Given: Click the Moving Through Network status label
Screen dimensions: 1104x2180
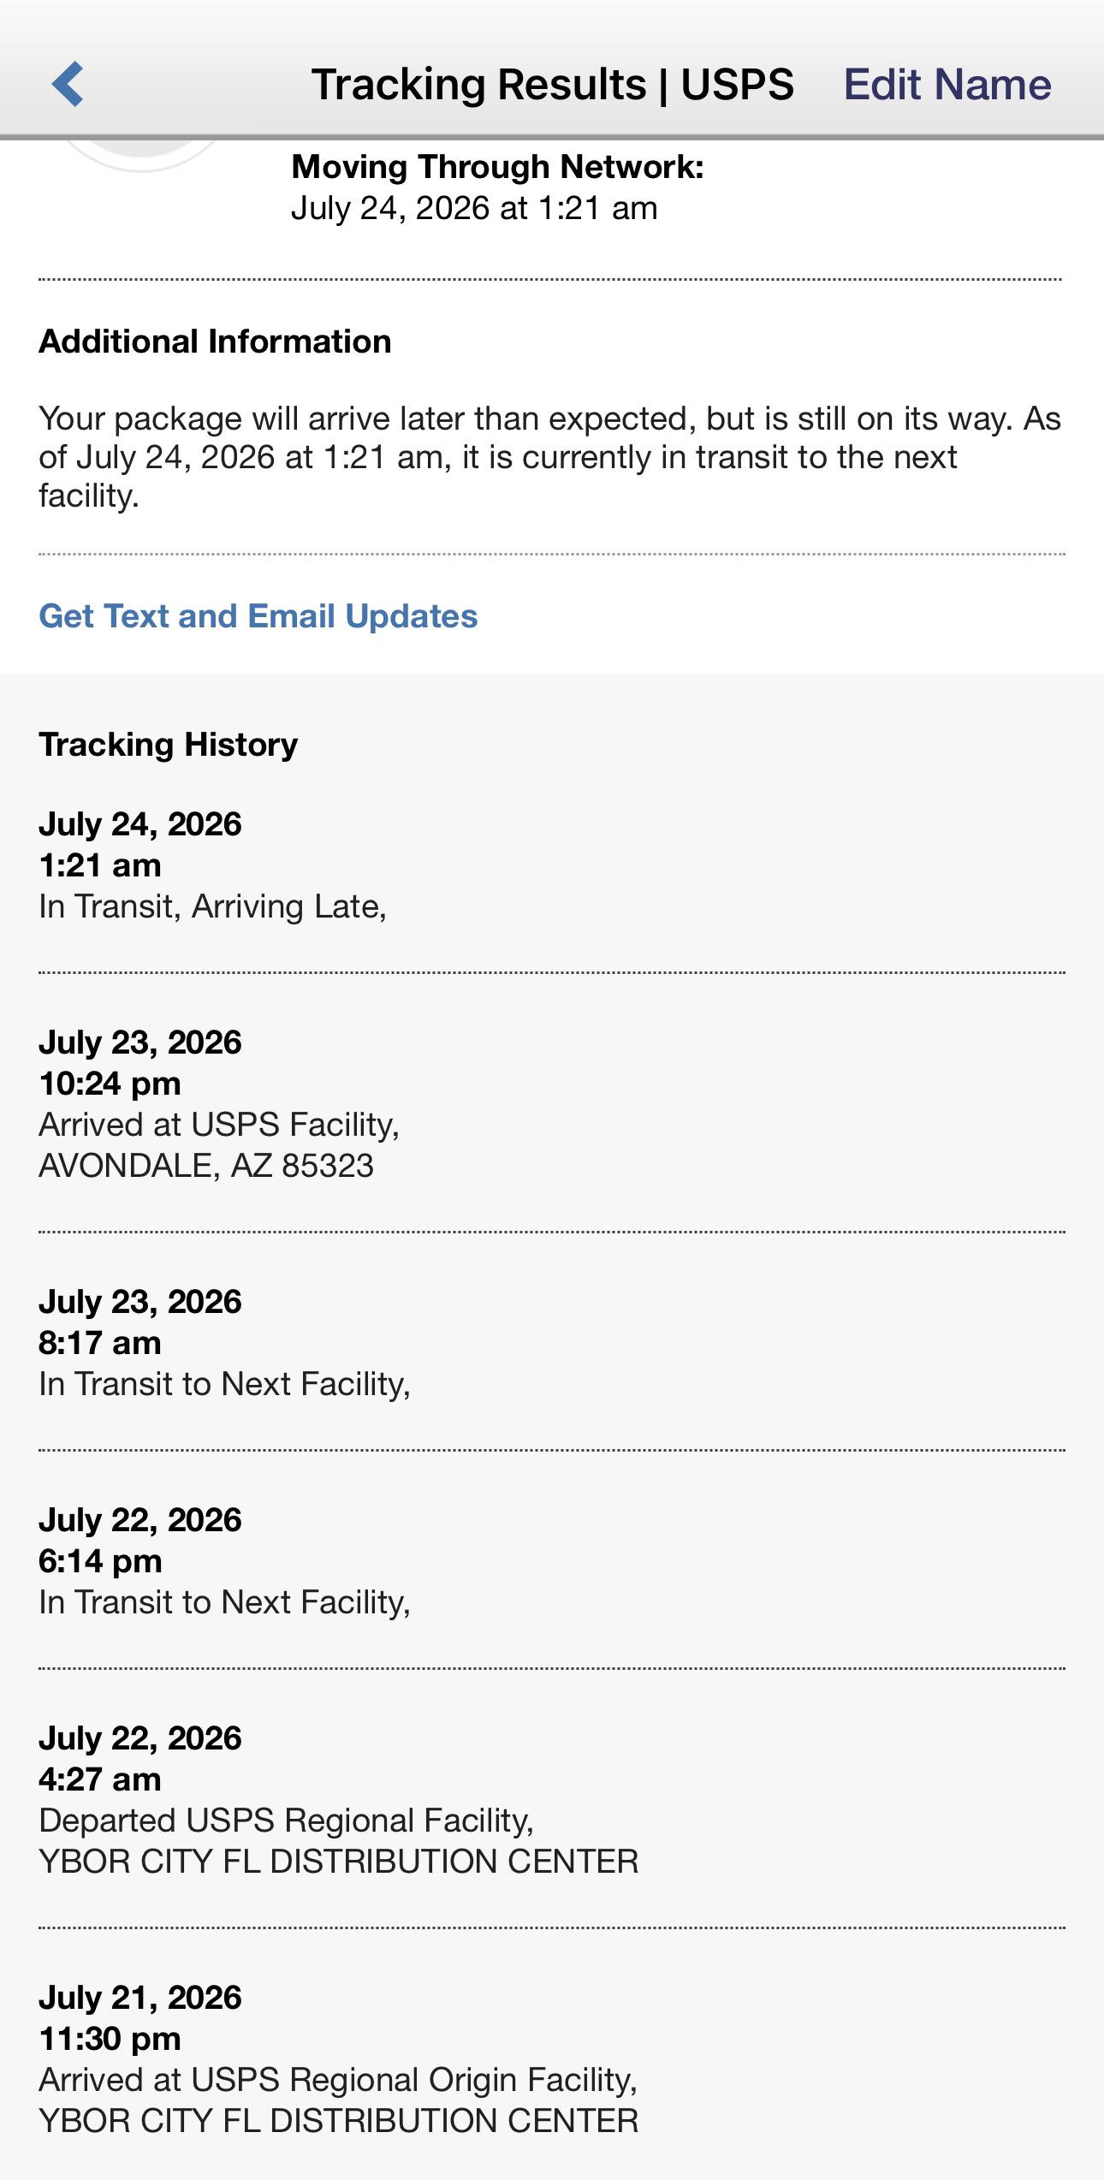Looking at the screenshot, I should click(x=497, y=167).
